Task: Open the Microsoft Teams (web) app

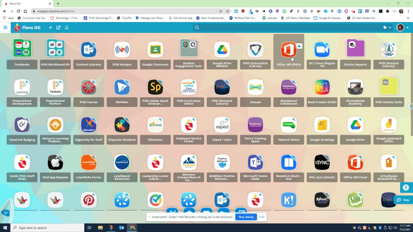Action: pos(256,167)
